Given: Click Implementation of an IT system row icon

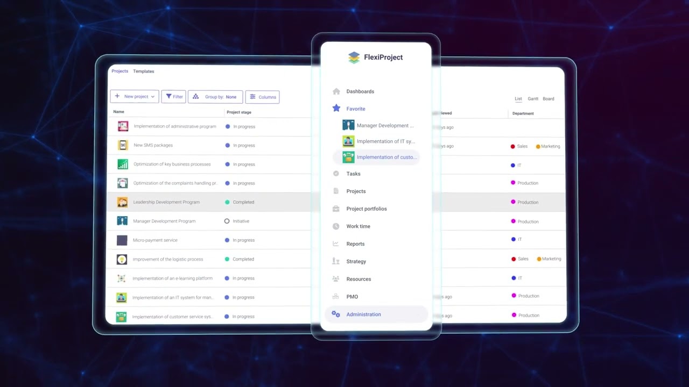Looking at the screenshot, I should [x=122, y=297].
